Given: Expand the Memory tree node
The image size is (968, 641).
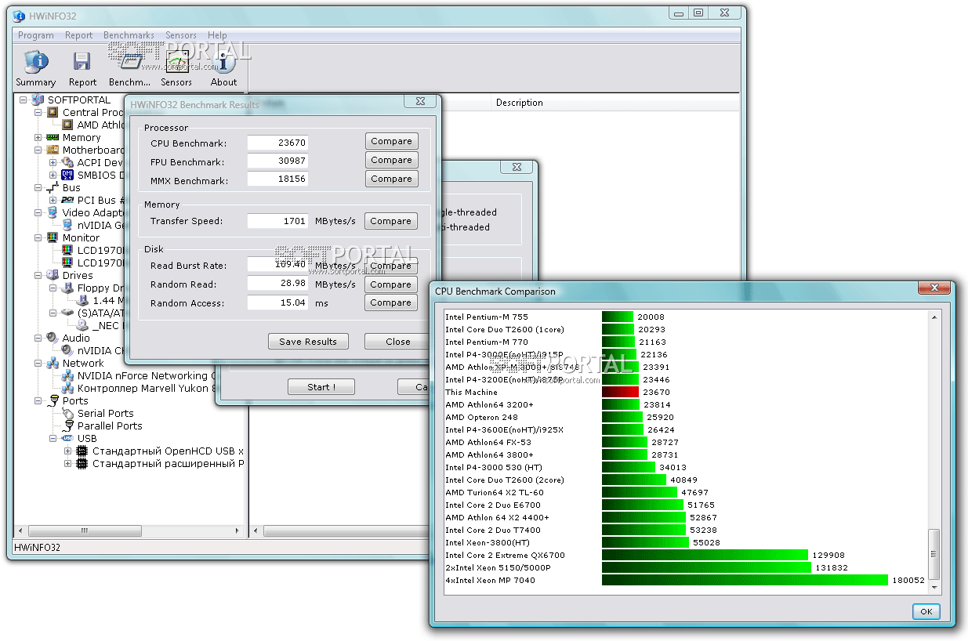Looking at the screenshot, I should 38,137.
